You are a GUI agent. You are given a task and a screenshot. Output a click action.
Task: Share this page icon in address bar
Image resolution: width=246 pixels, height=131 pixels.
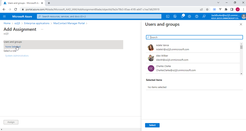point(201,9)
